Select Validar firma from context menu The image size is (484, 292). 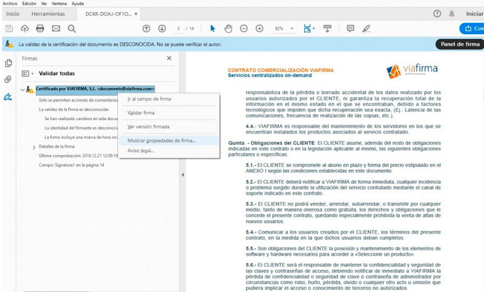141,113
